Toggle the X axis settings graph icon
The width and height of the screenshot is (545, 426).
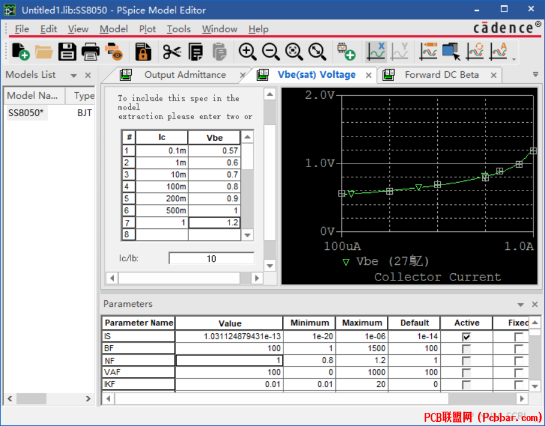click(x=376, y=52)
